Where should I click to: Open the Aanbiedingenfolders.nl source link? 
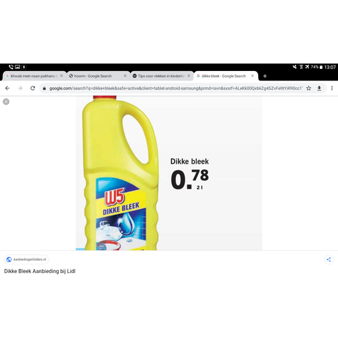(26, 260)
